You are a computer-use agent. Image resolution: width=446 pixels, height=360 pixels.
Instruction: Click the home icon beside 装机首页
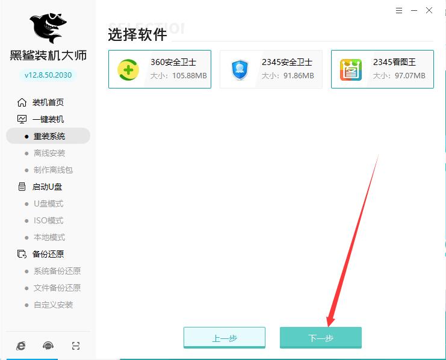pos(22,102)
